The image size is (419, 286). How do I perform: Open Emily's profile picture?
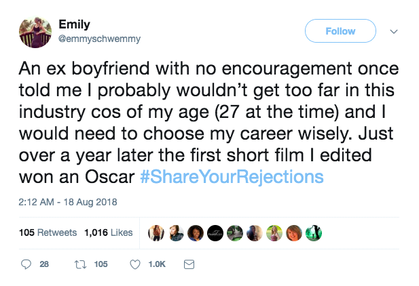pyautogui.click(x=36, y=32)
